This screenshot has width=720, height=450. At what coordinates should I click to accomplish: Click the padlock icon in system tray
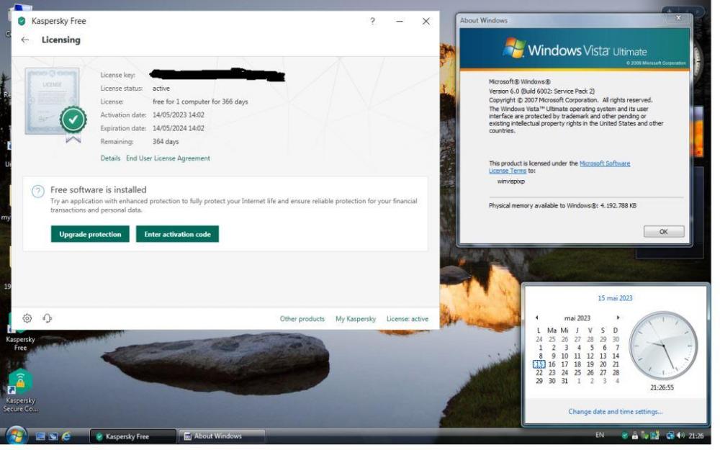click(x=634, y=436)
